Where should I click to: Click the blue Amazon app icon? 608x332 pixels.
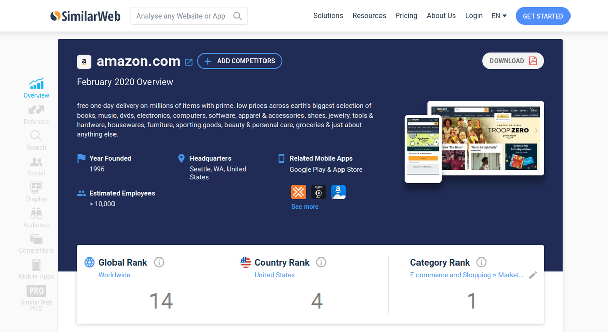[338, 192]
